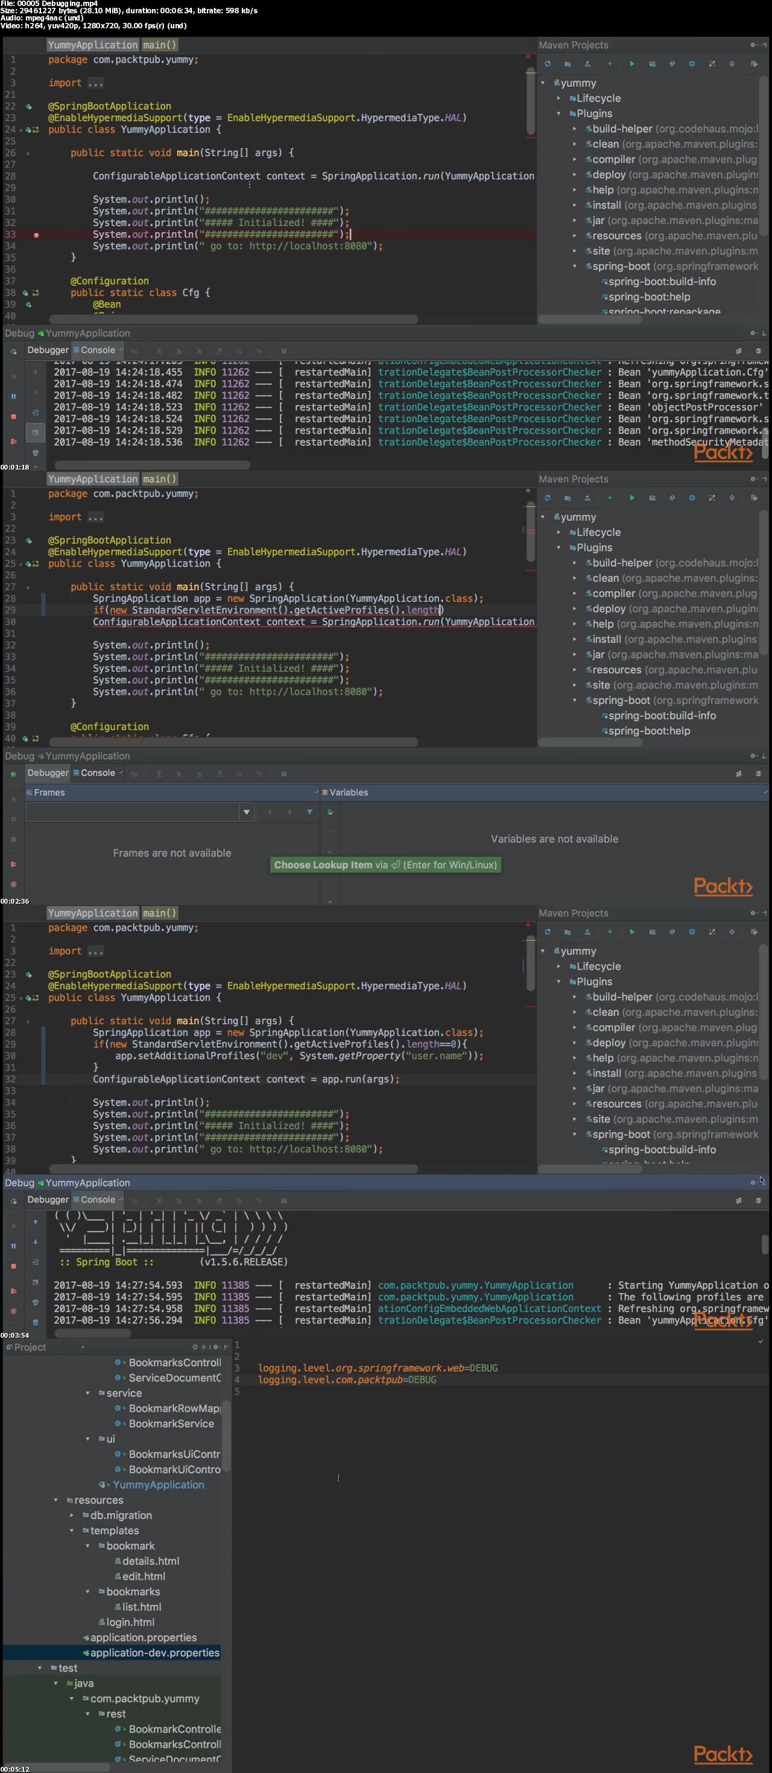The width and height of the screenshot is (772, 1773).
Task: Click Generate Sources icon in 00:01:18 frame's Maven toolbar
Action: tap(568, 64)
